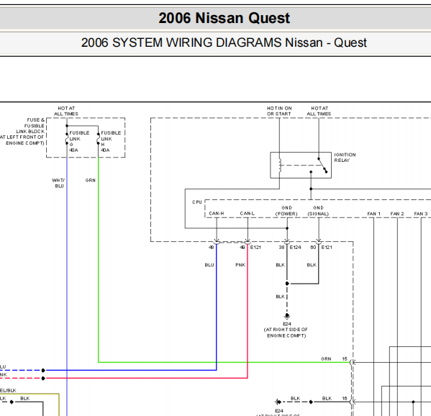This screenshot has height=416, width=431.
Task: Click the 'GRN' label near pin 15
Action: (326, 359)
